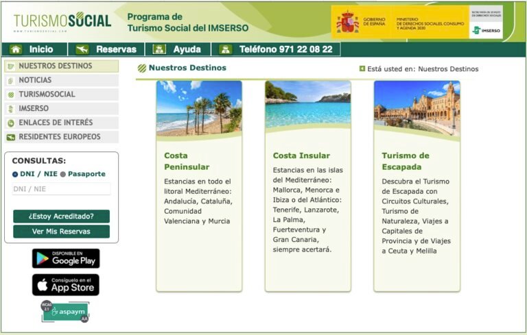Open IMSERSO in the sidebar
The image size is (527, 335).
(x=62, y=108)
